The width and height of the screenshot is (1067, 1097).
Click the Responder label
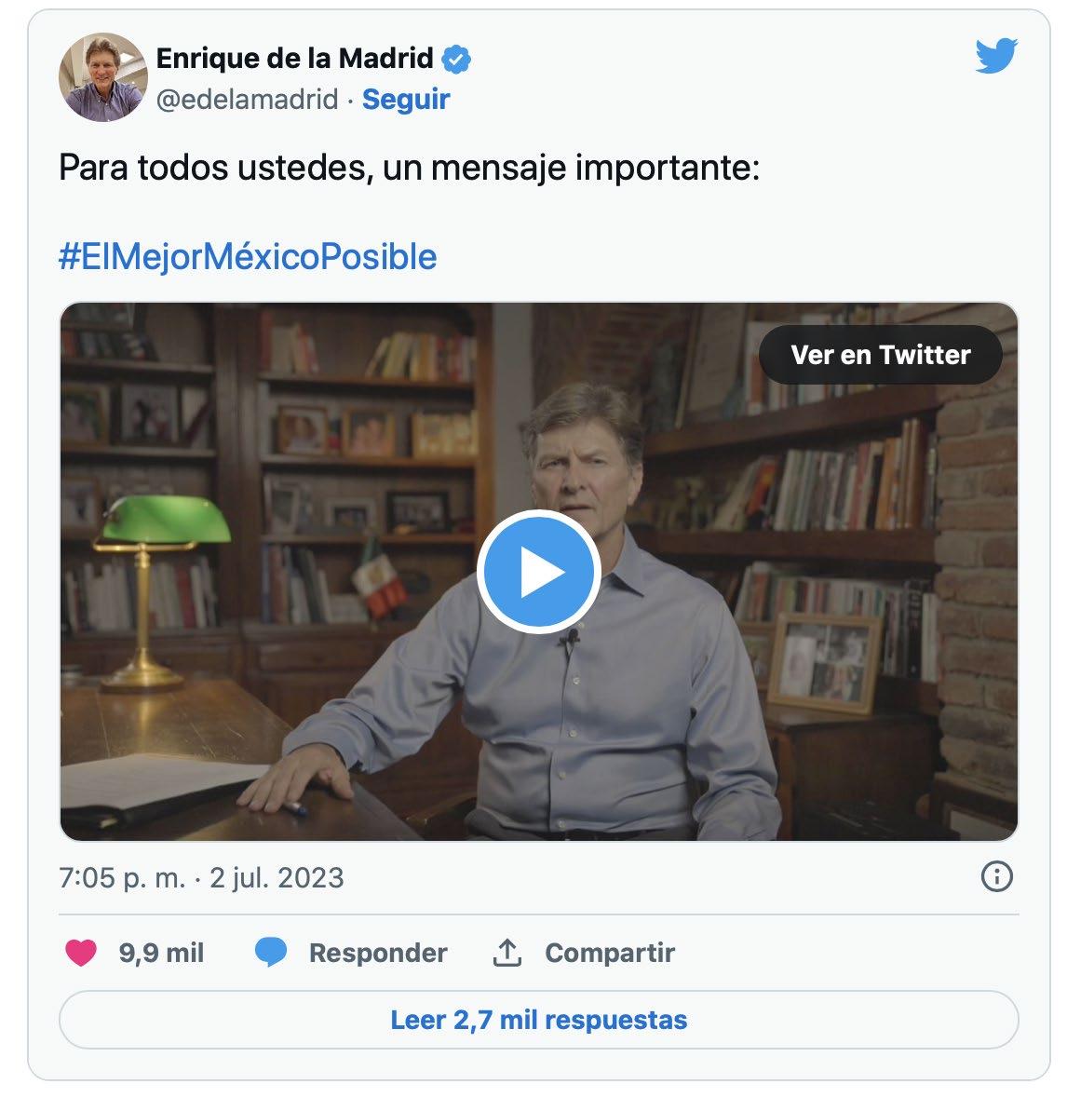379,953
